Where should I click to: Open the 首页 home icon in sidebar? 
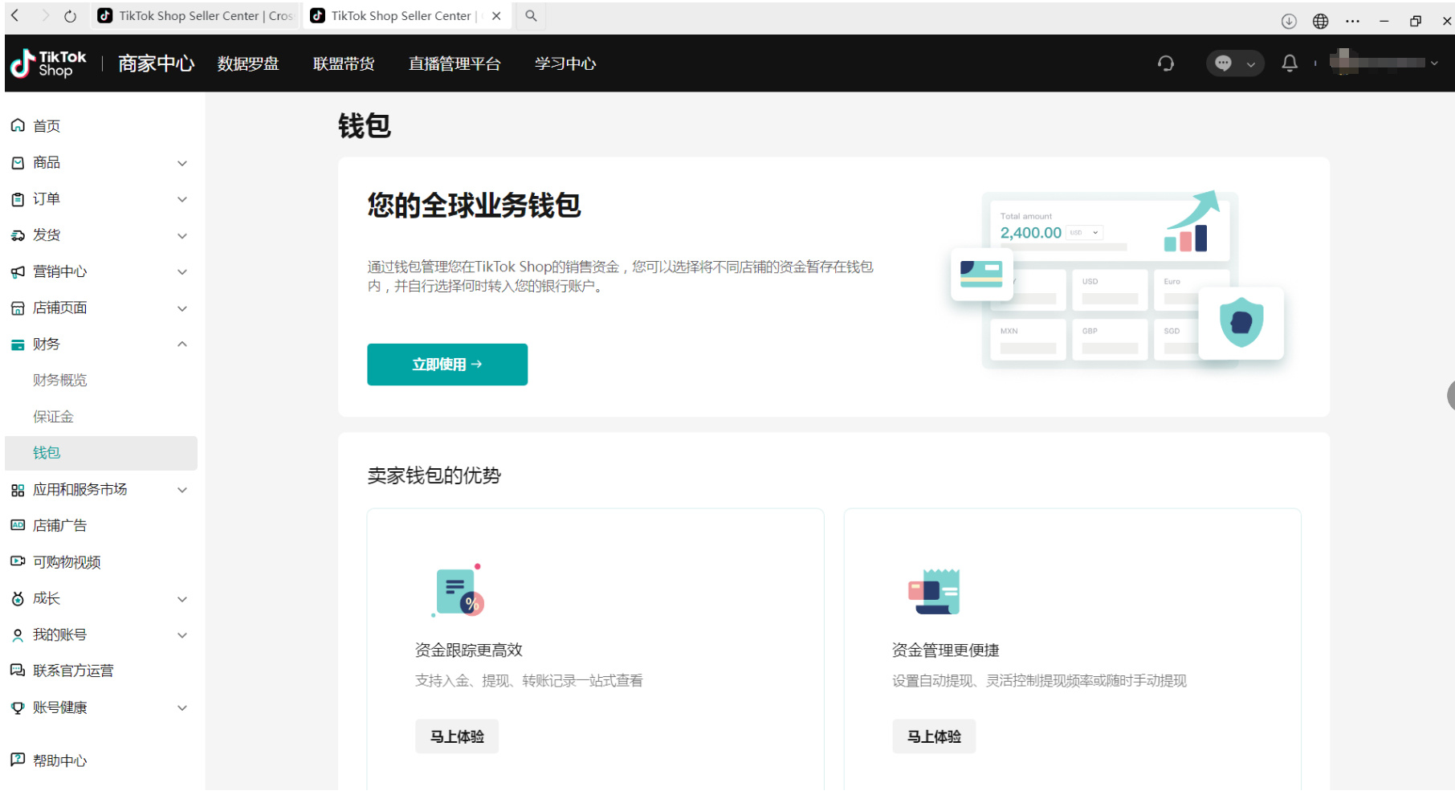point(18,126)
